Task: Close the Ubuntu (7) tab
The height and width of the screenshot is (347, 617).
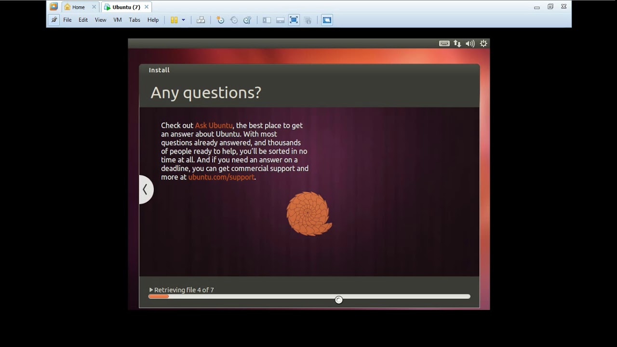Action: (147, 7)
